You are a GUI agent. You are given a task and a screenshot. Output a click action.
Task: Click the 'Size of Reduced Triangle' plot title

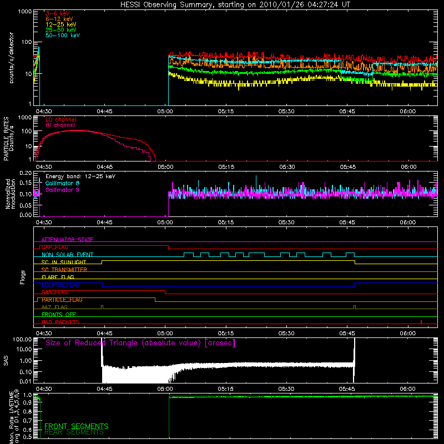coord(140,343)
